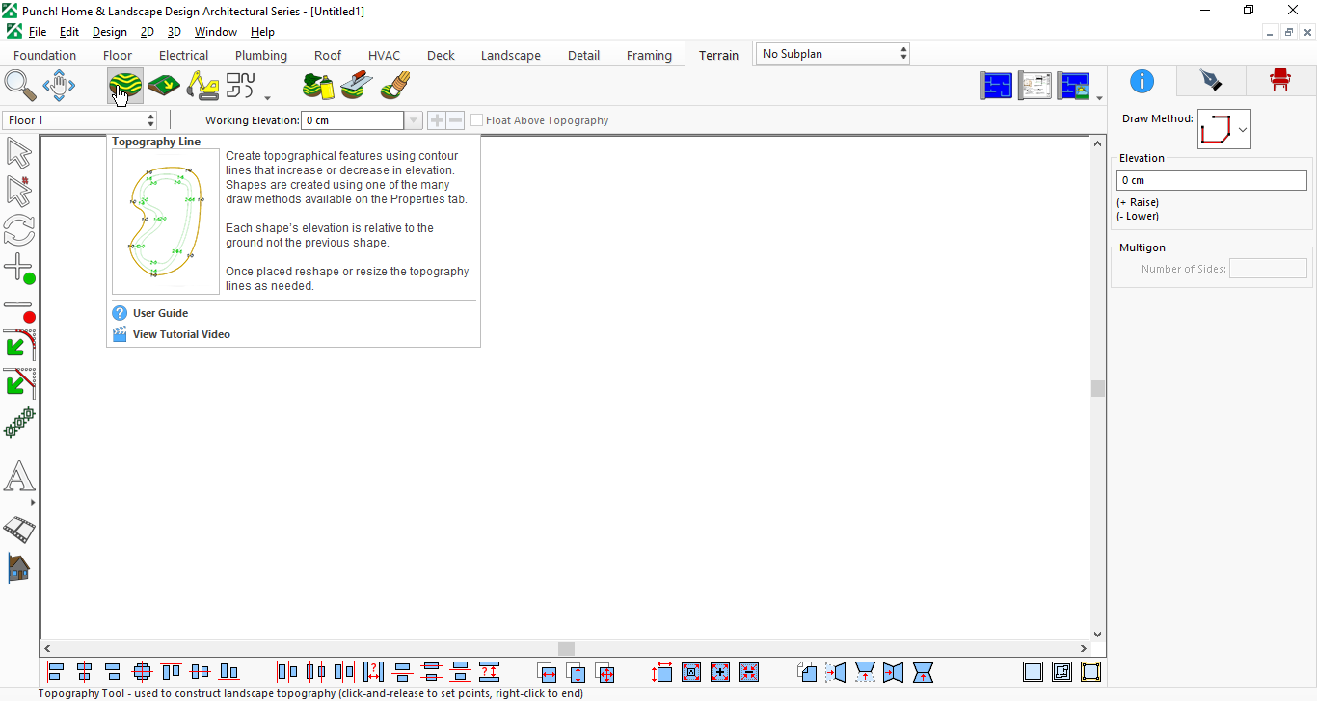Open the No Subplan dropdown
This screenshot has height=701, width=1317.
(x=833, y=54)
